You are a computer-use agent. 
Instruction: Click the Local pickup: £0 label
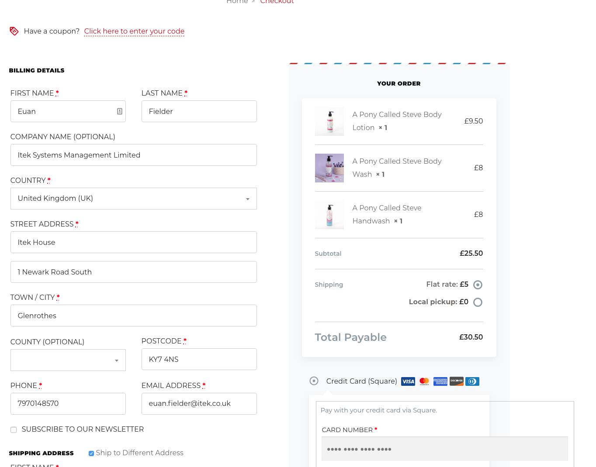pos(439,302)
